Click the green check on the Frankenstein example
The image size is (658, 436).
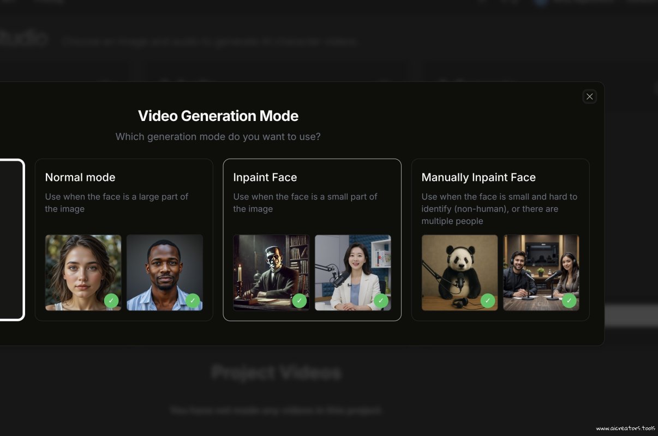point(300,300)
